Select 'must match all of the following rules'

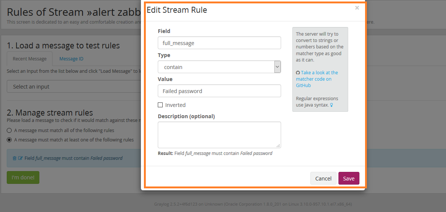click(x=9, y=131)
